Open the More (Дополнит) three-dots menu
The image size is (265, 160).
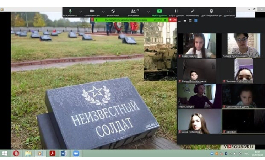229,12
